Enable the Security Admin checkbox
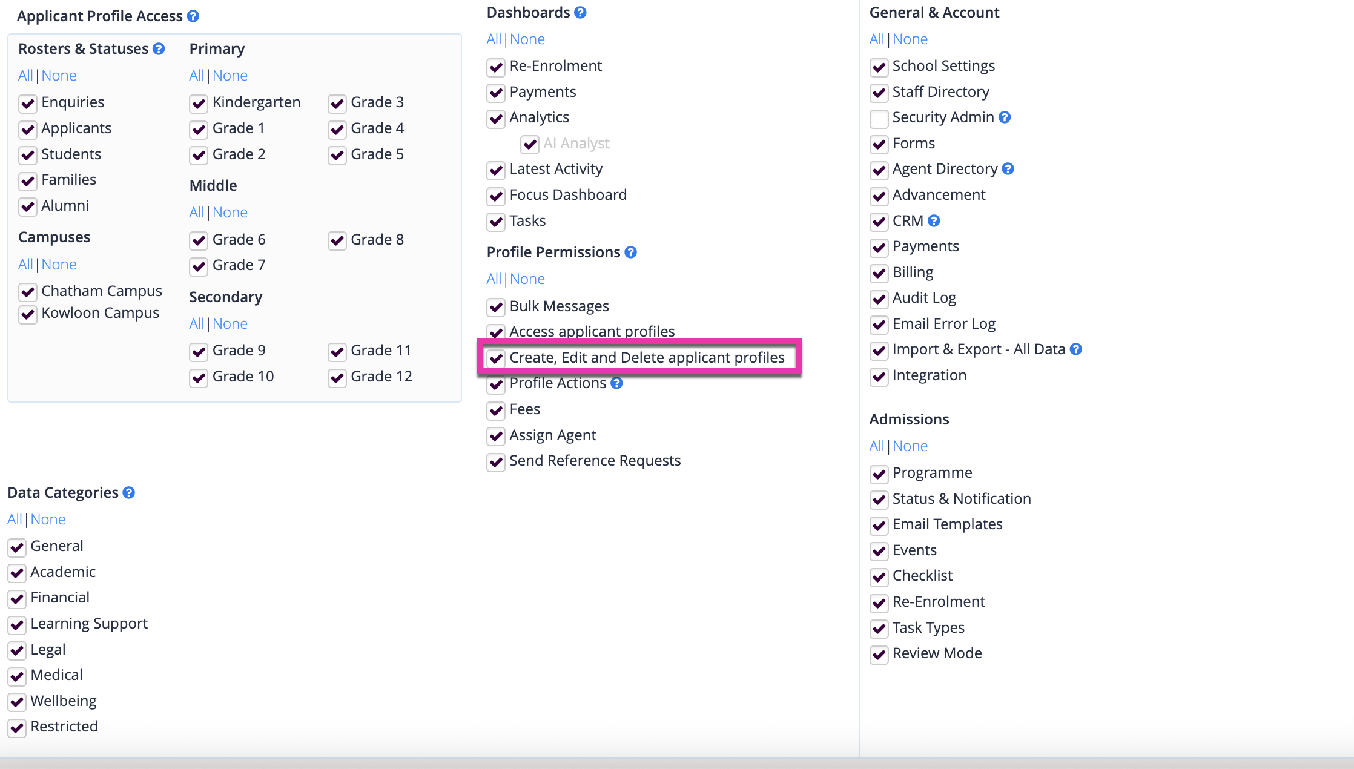 879,119
